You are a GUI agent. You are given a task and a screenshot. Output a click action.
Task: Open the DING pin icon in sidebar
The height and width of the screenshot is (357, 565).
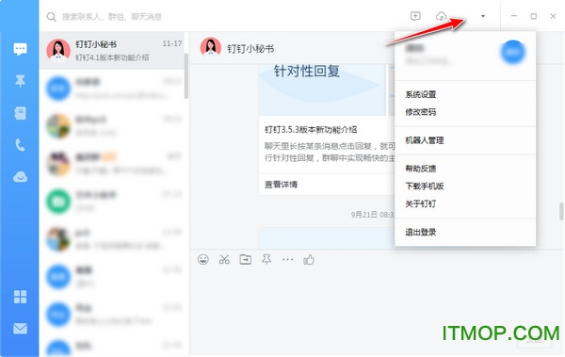tap(20, 81)
